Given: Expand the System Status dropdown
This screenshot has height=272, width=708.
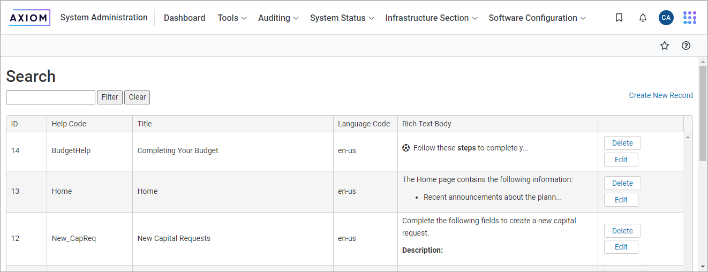Looking at the screenshot, I should 342,18.
